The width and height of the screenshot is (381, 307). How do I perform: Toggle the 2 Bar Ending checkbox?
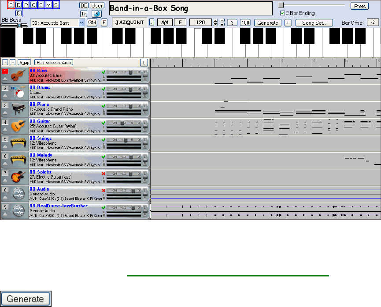(x=282, y=13)
